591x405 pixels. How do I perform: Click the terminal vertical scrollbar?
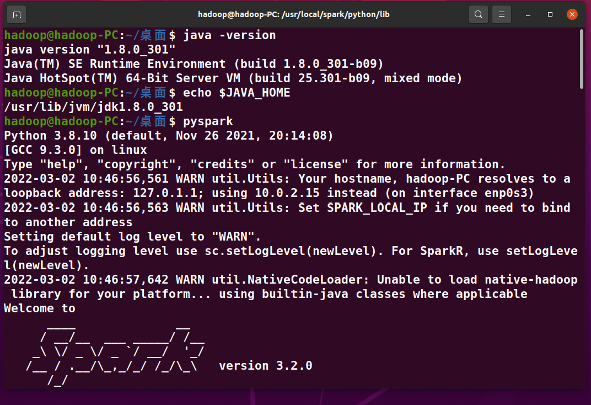581,60
